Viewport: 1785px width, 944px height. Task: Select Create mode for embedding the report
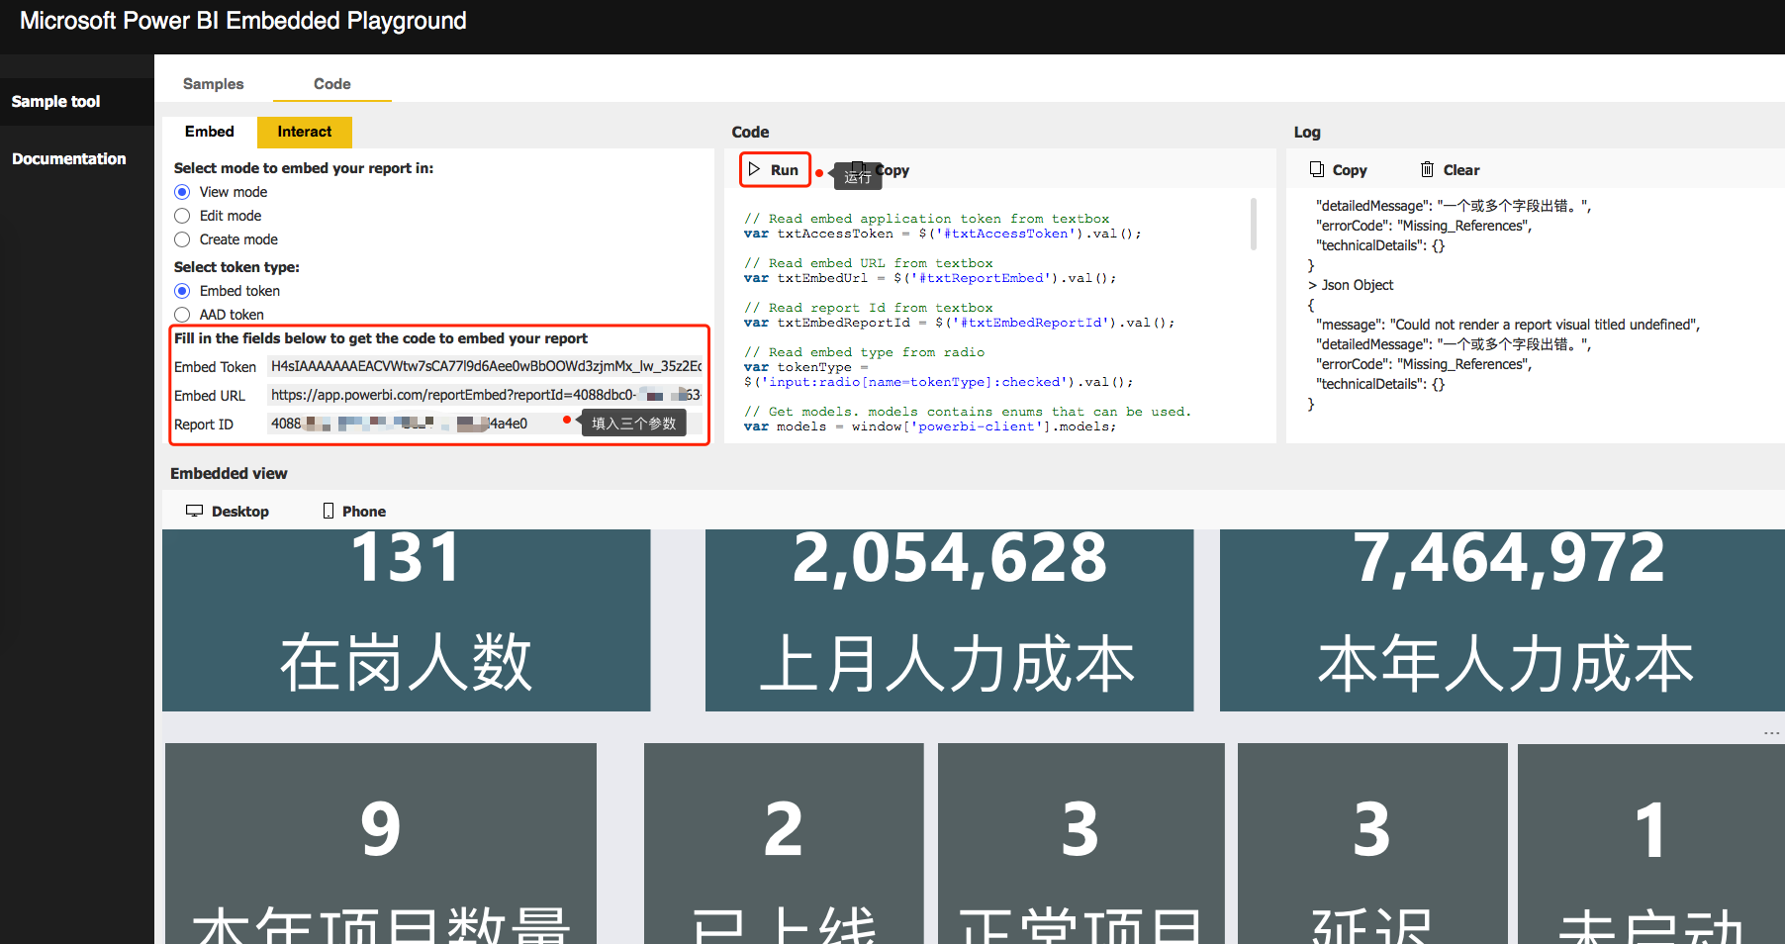click(x=182, y=238)
